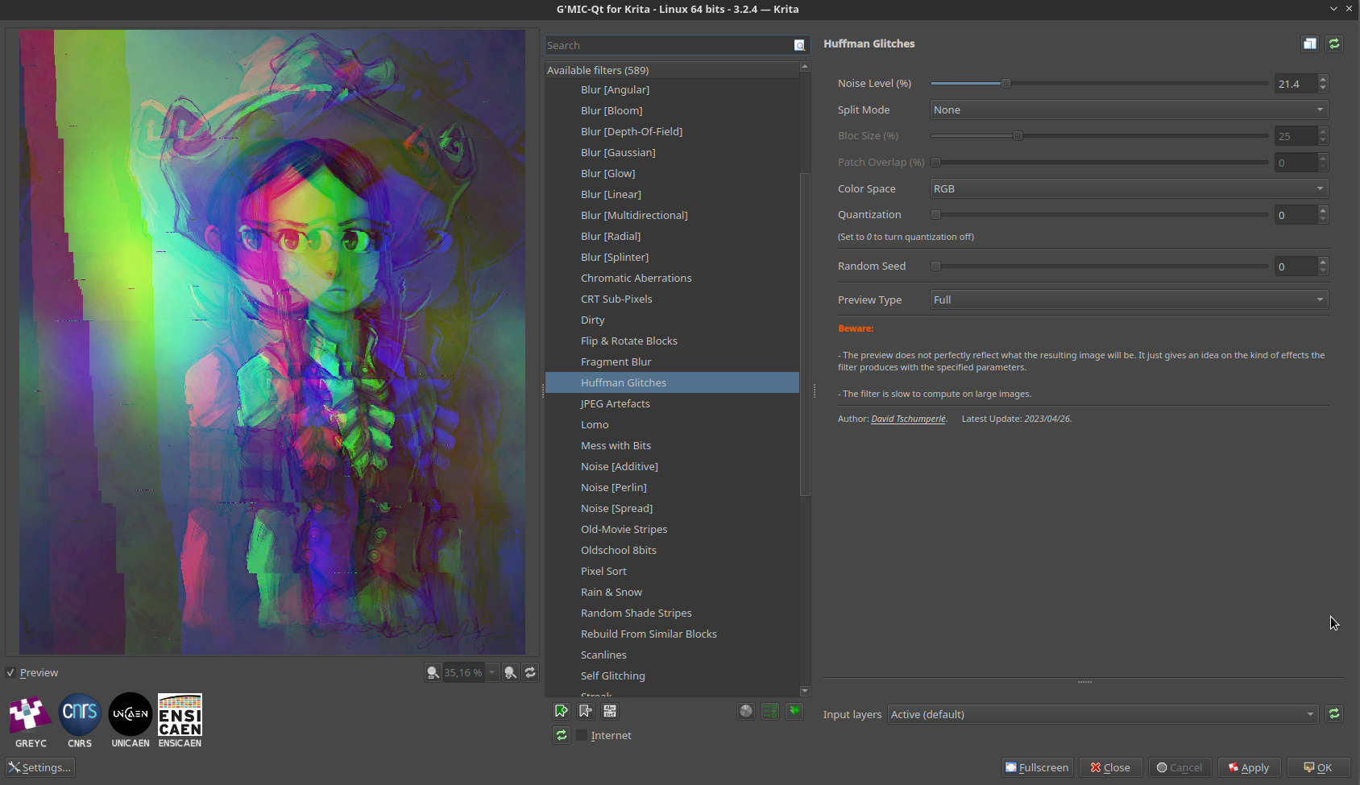Select the JPEG Artefacts filter
This screenshot has width=1360, height=785.
point(615,403)
